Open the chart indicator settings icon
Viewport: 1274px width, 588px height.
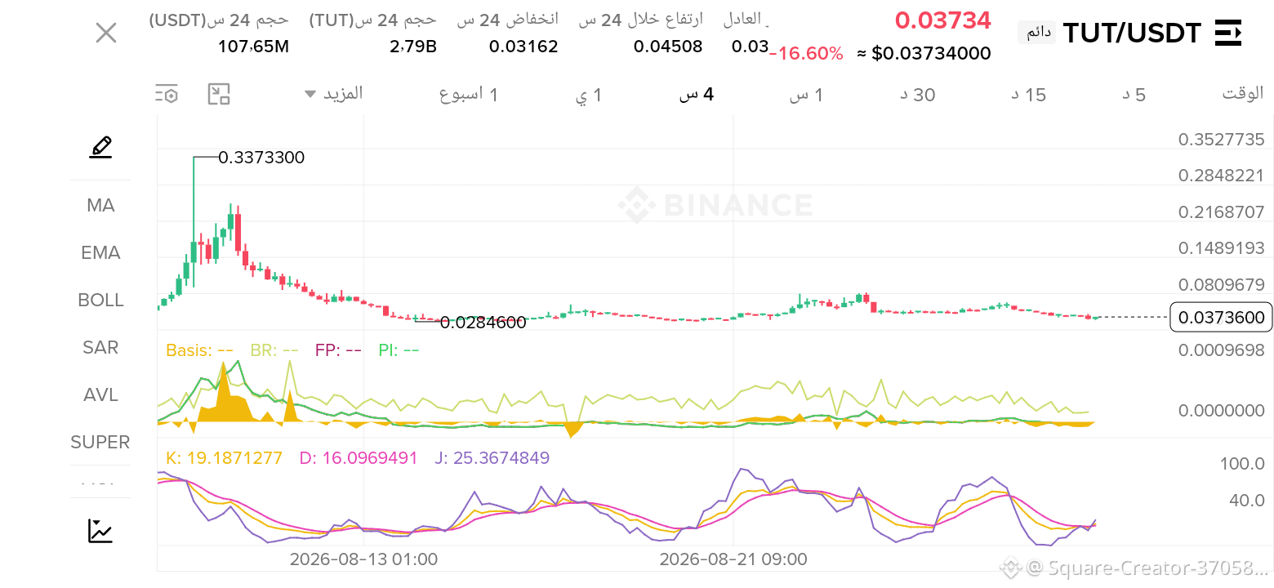pyautogui.click(x=167, y=94)
